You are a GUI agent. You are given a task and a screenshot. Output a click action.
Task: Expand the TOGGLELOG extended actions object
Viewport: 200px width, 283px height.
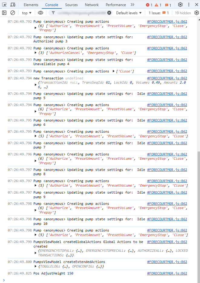point(35,266)
